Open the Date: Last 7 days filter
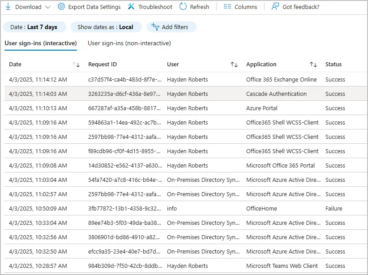 [x=34, y=27]
